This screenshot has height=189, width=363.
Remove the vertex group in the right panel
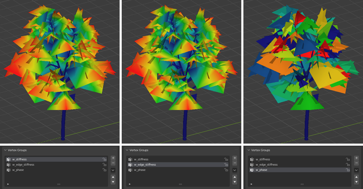tap(356, 163)
